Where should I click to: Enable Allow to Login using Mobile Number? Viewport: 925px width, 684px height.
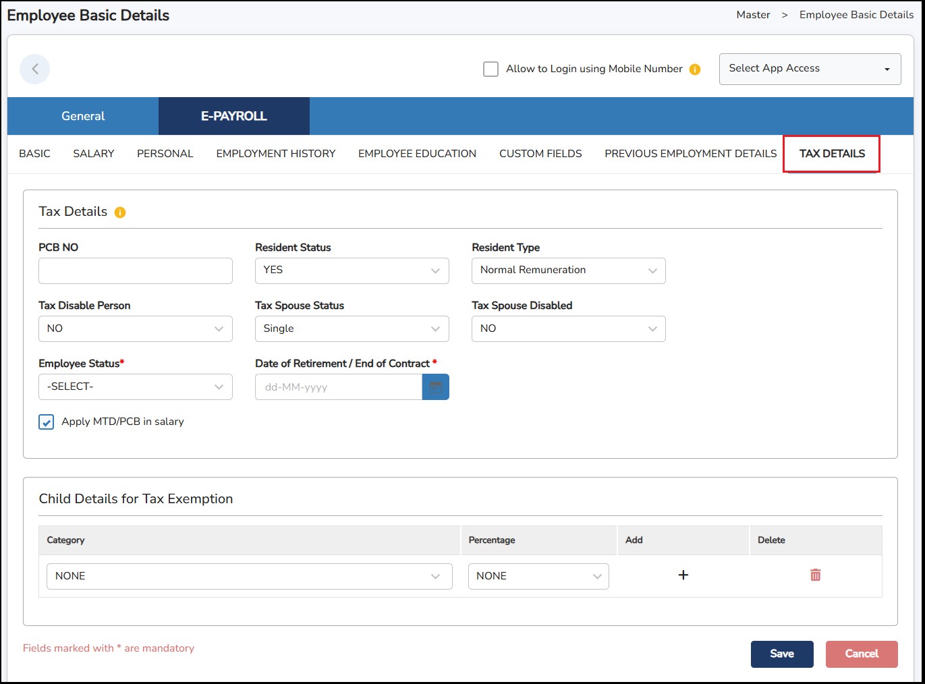pos(491,69)
